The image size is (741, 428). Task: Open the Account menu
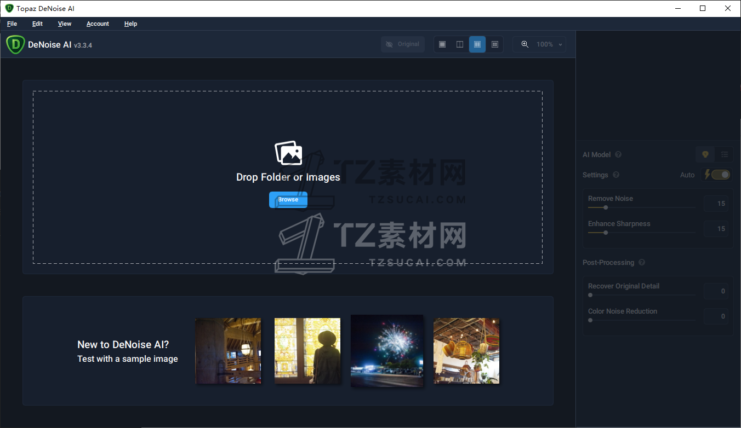click(x=98, y=24)
